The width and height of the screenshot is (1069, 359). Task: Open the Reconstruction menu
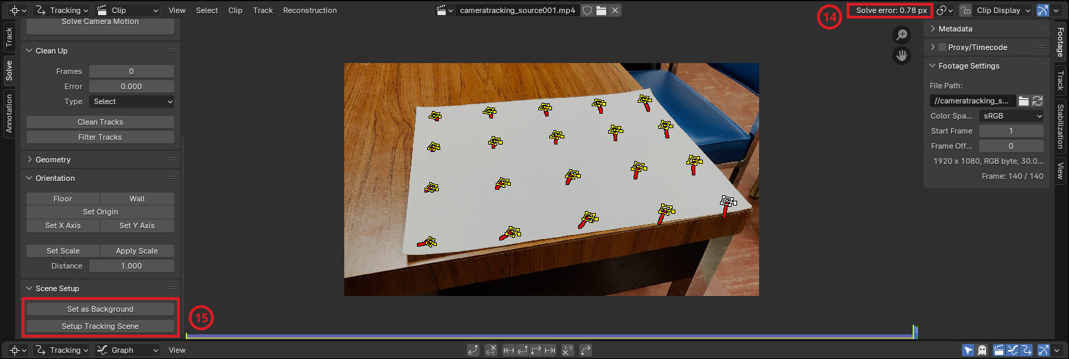coord(310,10)
